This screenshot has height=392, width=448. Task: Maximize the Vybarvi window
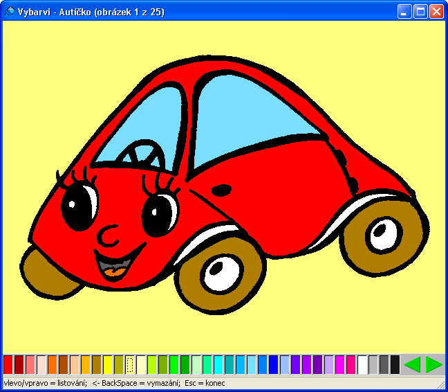tap(420, 12)
